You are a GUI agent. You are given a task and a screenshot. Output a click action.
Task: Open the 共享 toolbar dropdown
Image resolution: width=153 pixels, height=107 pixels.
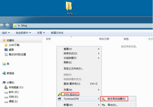[41, 33]
